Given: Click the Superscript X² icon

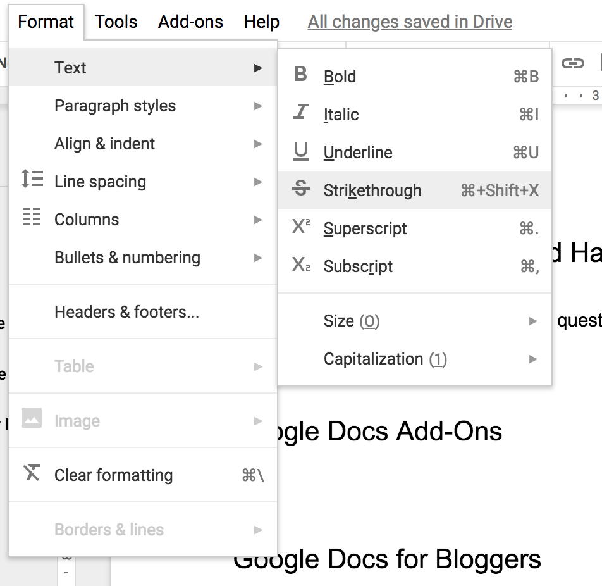Looking at the screenshot, I should point(301,227).
